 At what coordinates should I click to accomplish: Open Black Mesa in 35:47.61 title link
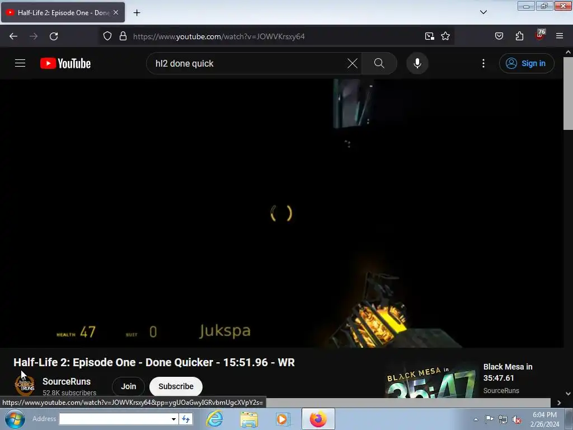pyautogui.click(x=508, y=372)
